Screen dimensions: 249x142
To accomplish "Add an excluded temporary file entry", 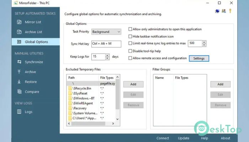I will 133,84.
